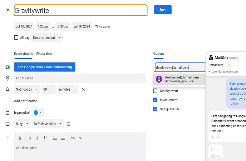This screenshot has height=161, width=246.
Task: Click calendar.google.com in MultiOn panel
Action: tap(224, 72)
